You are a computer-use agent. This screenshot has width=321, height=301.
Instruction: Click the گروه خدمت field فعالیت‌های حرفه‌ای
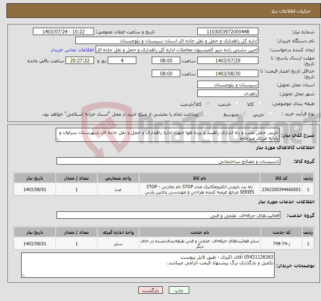(168, 215)
